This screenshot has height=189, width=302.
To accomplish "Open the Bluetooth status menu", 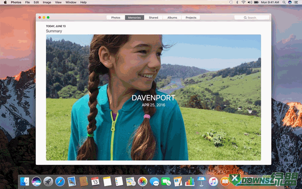I will point(237,2).
